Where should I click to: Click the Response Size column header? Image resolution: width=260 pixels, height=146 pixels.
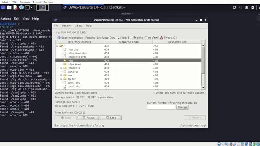(177, 42)
